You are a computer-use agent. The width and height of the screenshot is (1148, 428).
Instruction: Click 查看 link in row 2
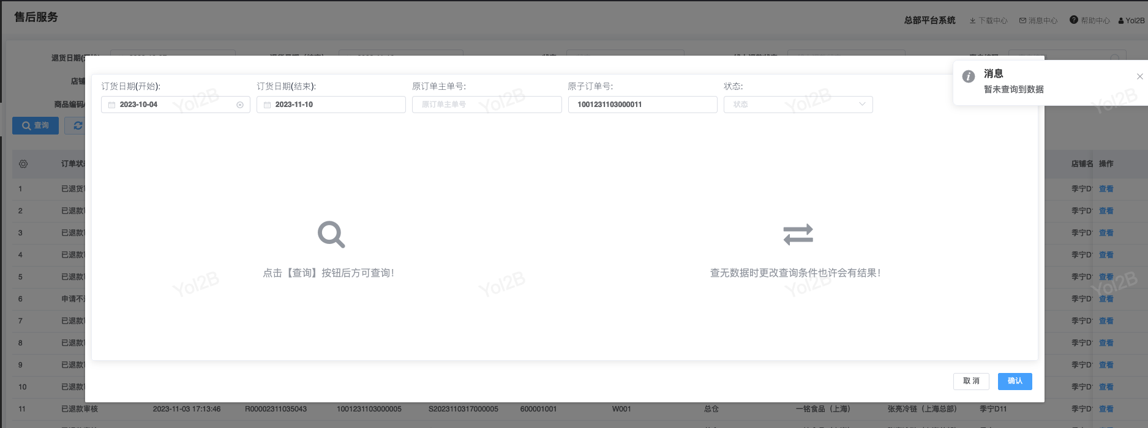(x=1106, y=211)
